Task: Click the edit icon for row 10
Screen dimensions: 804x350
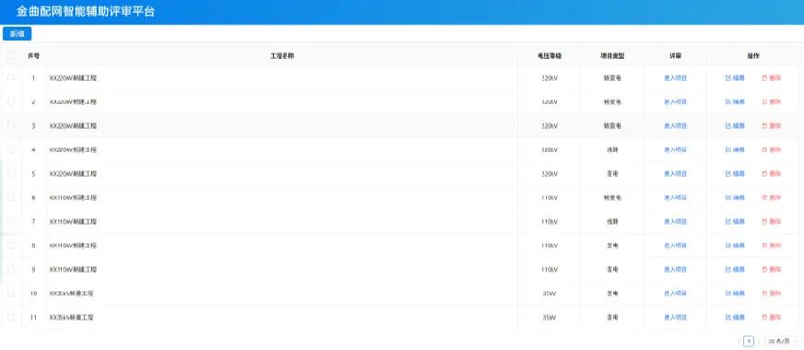Action: coord(728,293)
